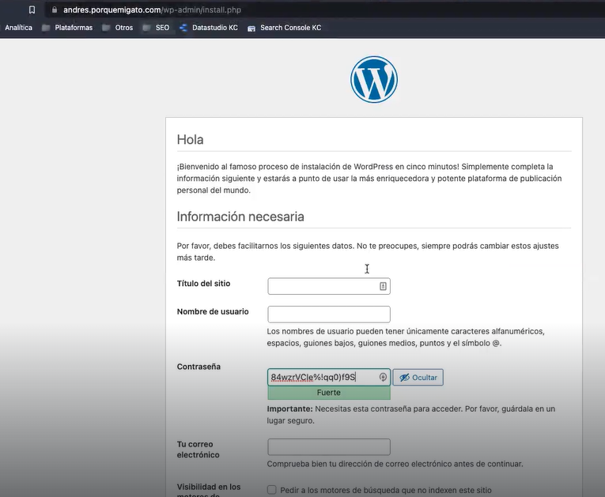Enable the 'no indexen este sitio' checkbox
The image size is (605, 497).
coord(271,490)
